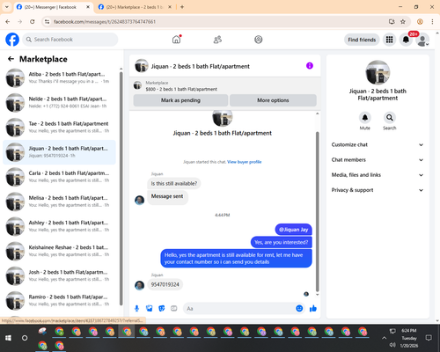Screen dimensions: 440x352
Task: Bookmark this page with the star icon
Action: click(x=403, y=21)
